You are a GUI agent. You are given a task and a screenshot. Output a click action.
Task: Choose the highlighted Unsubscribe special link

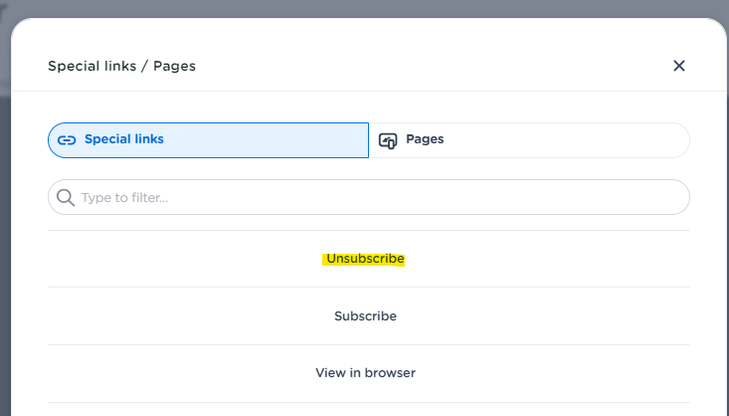point(364,259)
